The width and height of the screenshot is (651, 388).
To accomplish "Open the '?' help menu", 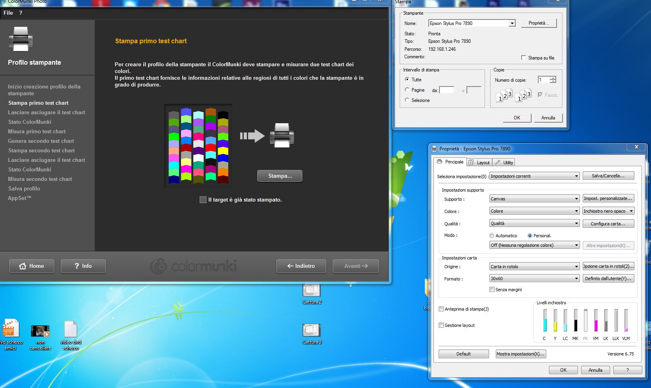I will [x=21, y=13].
